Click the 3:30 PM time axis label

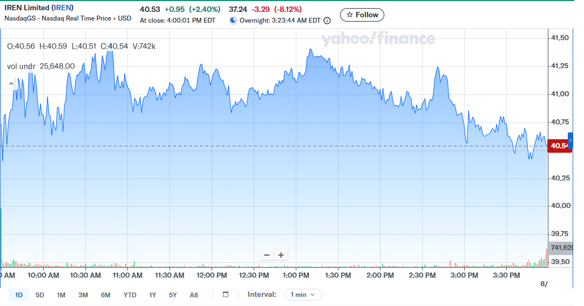coord(506,275)
